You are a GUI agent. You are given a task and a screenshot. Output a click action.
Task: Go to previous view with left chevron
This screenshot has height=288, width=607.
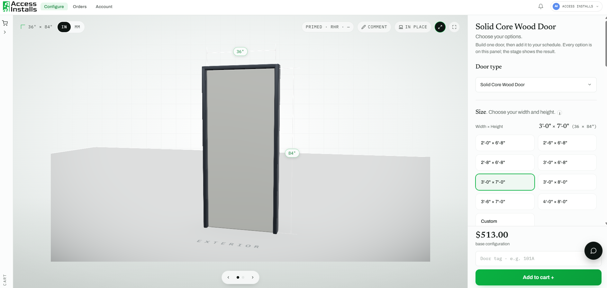coord(228,277)
